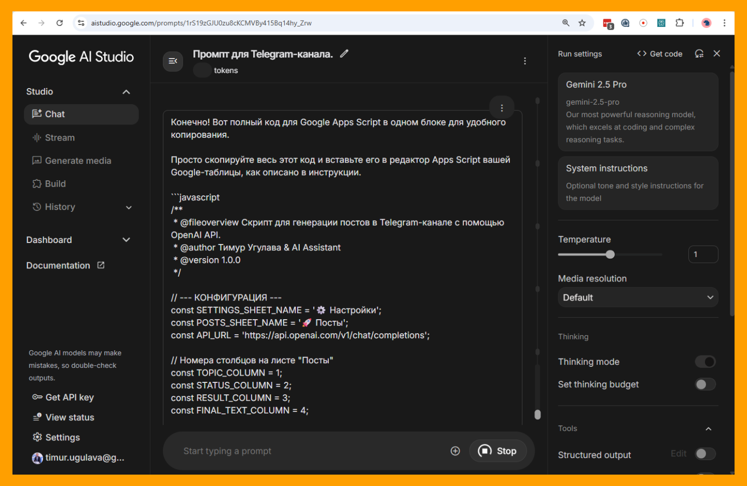Open the message options three-dot menu

click(501, 108)
